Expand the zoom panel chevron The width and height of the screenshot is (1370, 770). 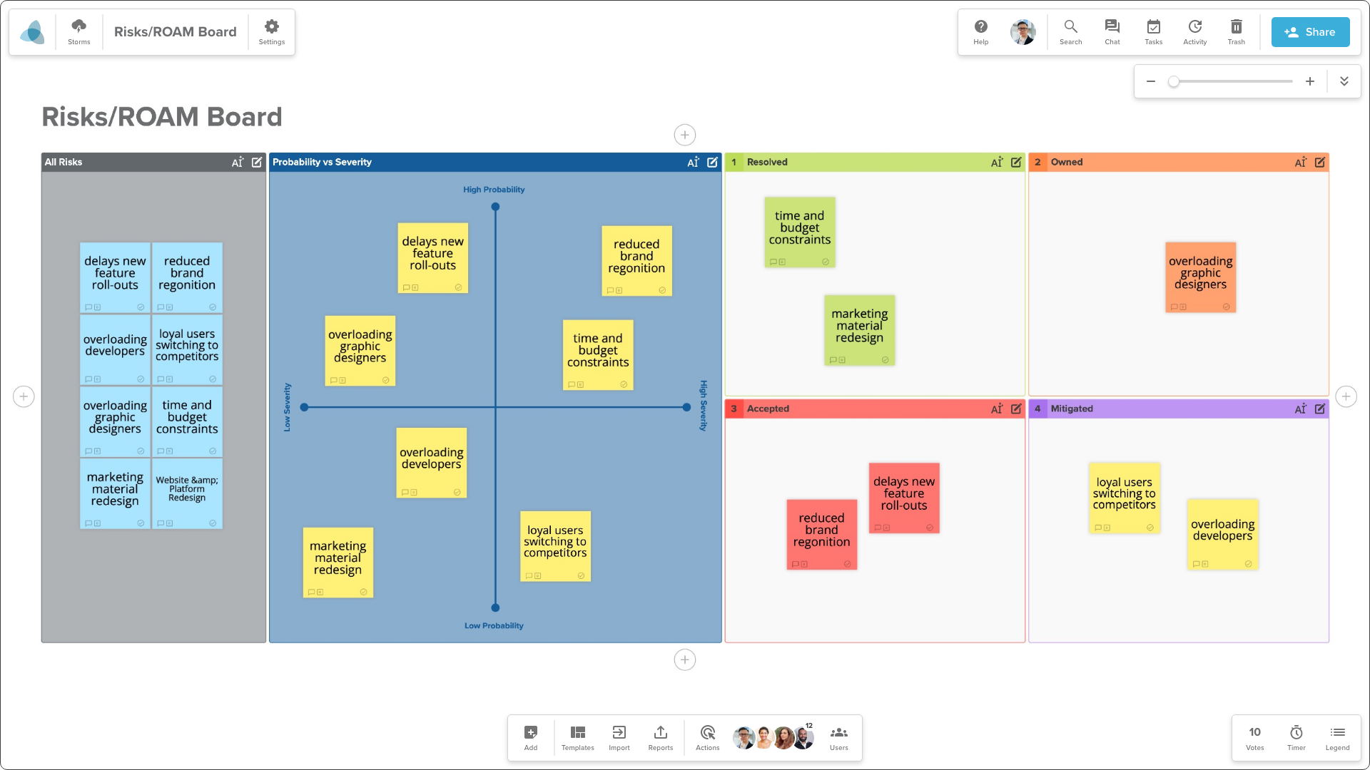coord(1344,81)
